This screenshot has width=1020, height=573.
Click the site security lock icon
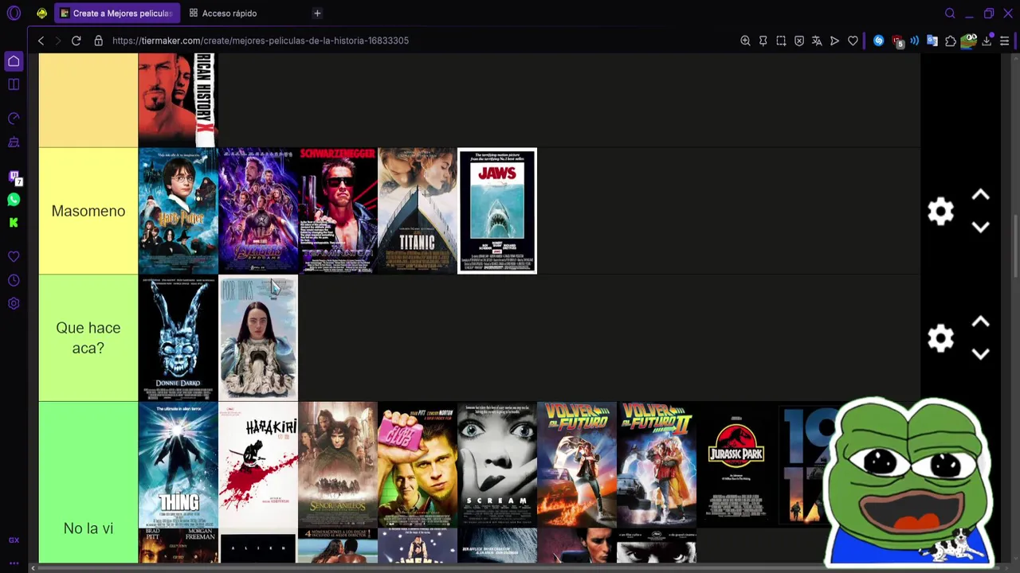click(x=98, y=41)
